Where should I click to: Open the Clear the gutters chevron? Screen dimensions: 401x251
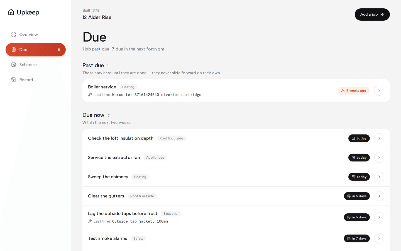[379, 196]
